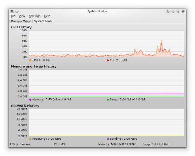Viewport: 195px width, 156px height.
Task: Click the 'CPU 1 : 6.0%' label
Action: [41, 60]
